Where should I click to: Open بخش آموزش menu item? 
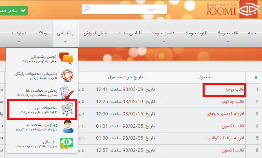pos(95,33)
